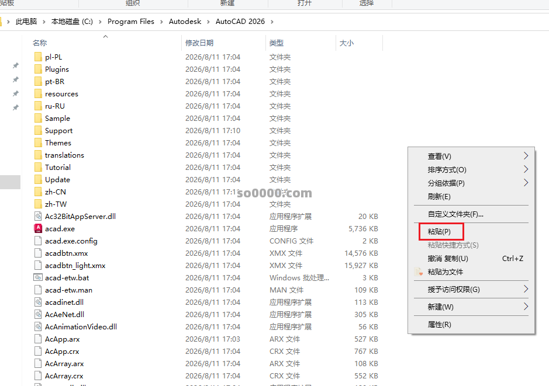Click the acad.exe.config file icon
Screen dimensions: 549x386
pyautogui.click(x=38, y=241)
